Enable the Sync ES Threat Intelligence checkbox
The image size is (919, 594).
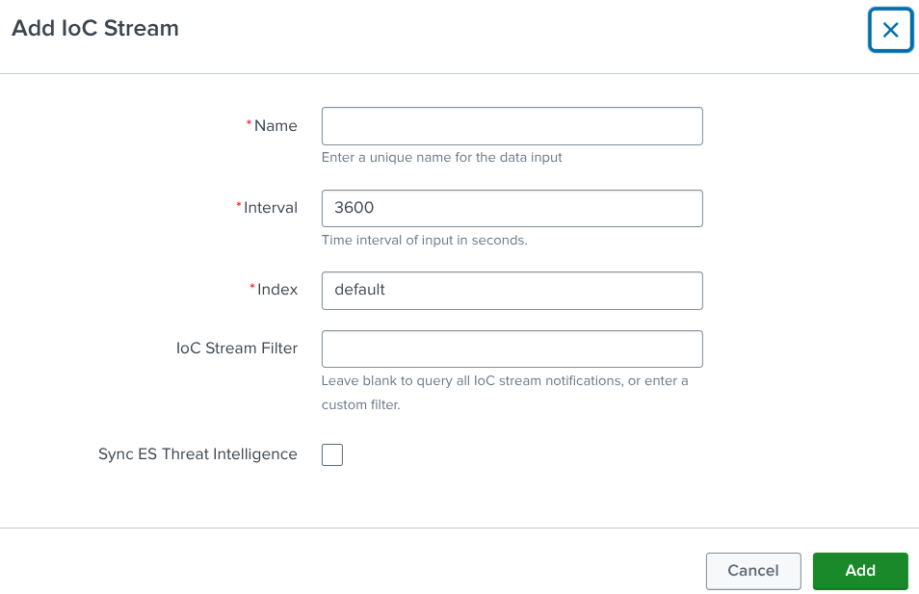click(332, 454)
